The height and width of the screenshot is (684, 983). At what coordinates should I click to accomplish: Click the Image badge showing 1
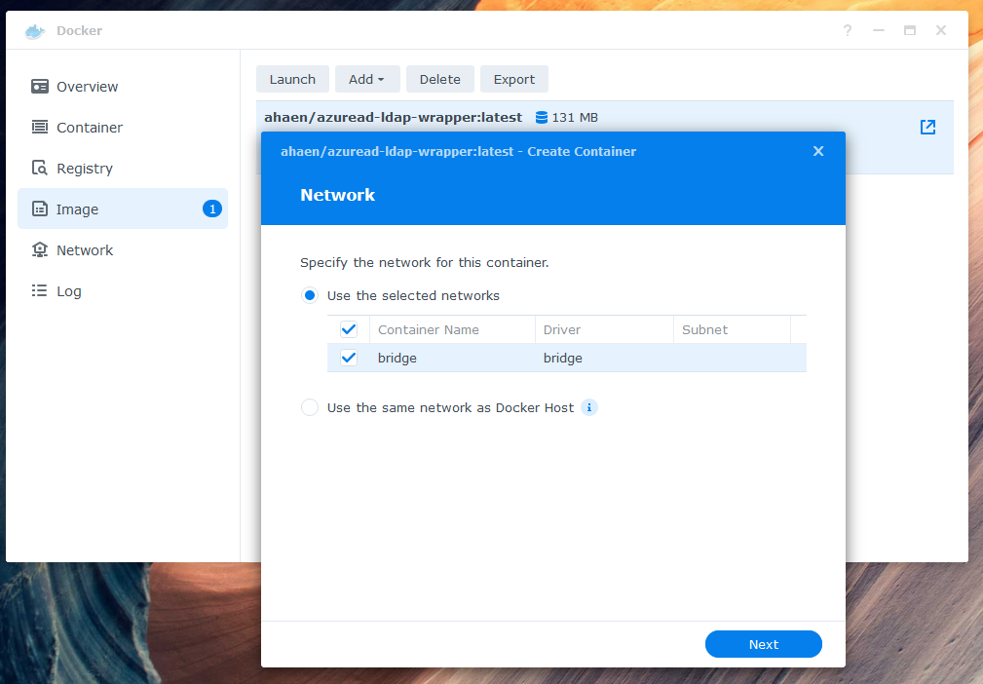point(212,209)
